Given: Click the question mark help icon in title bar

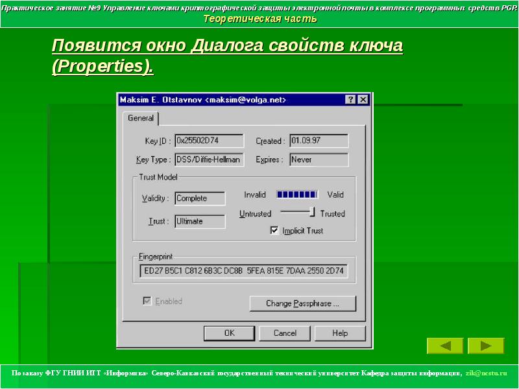Looking at the screenshot, I should coord(350,100).
